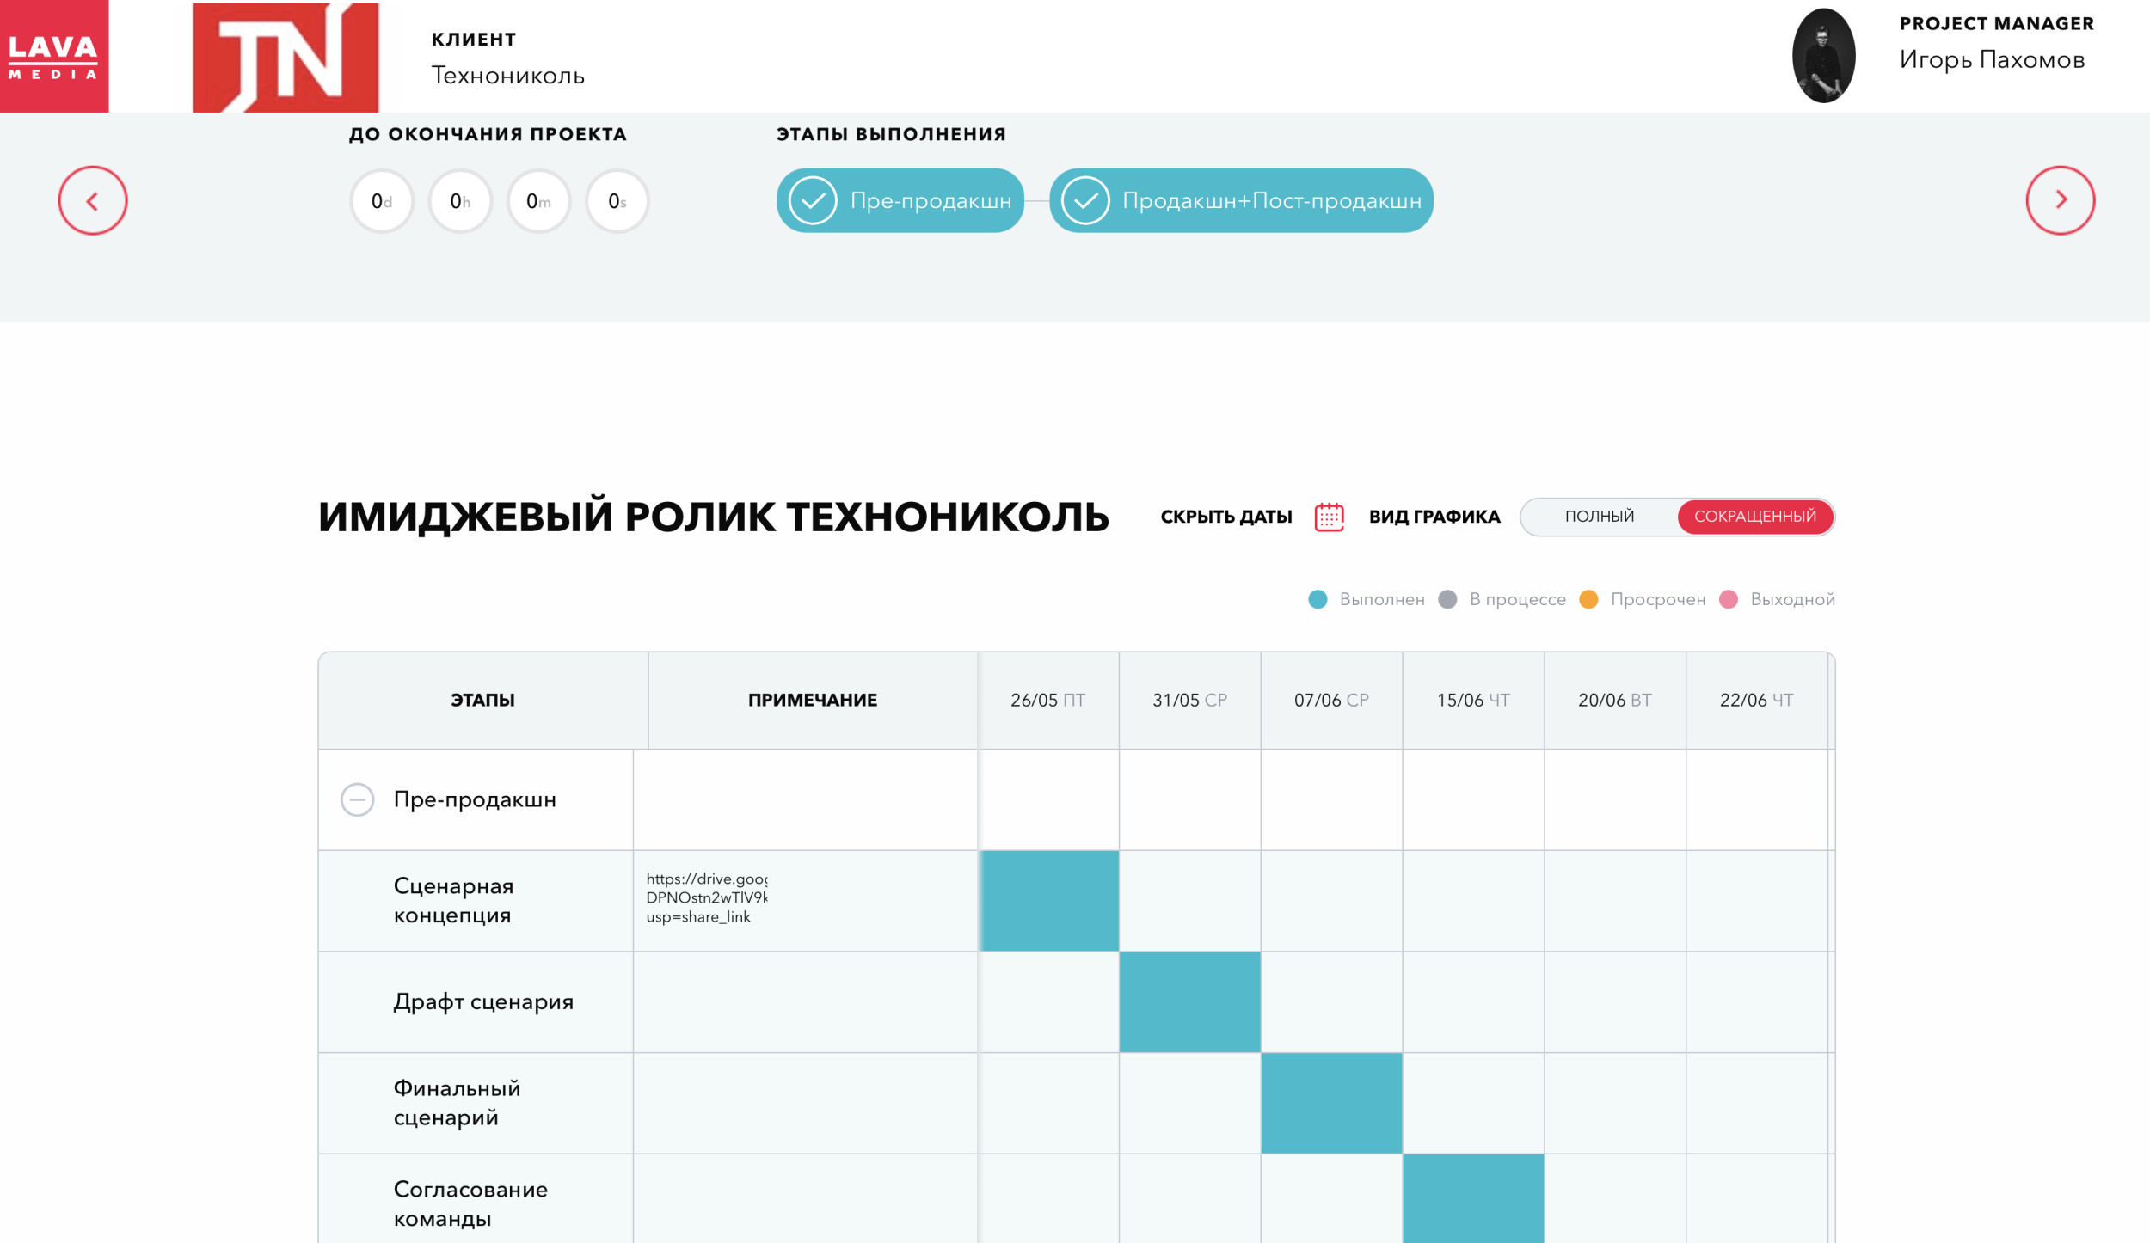Image resolution: width=2150 pixels, height=1243 pixels.
Task: Click the 15/06 ЧТ date column header
Action: pyautogui.click(x=1472, y=700)
